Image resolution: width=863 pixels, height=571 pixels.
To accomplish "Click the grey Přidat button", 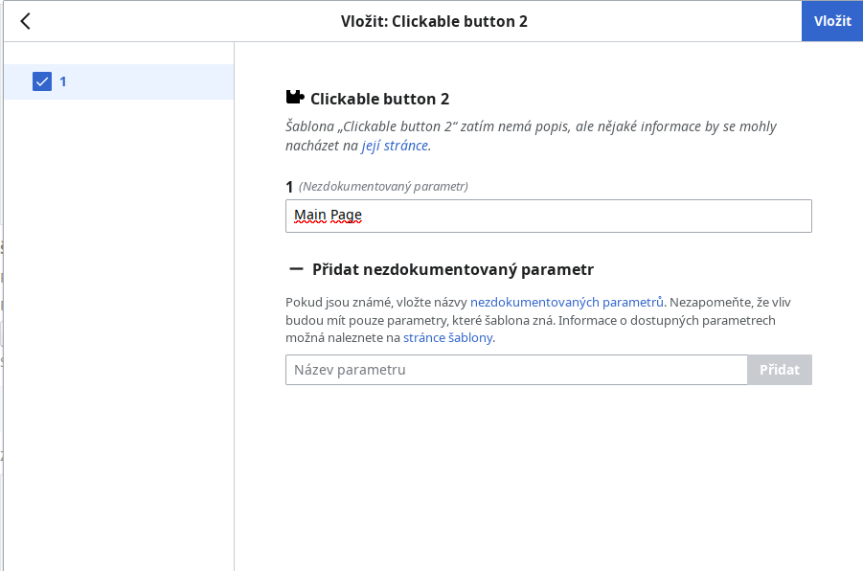I will coord(779,370).
